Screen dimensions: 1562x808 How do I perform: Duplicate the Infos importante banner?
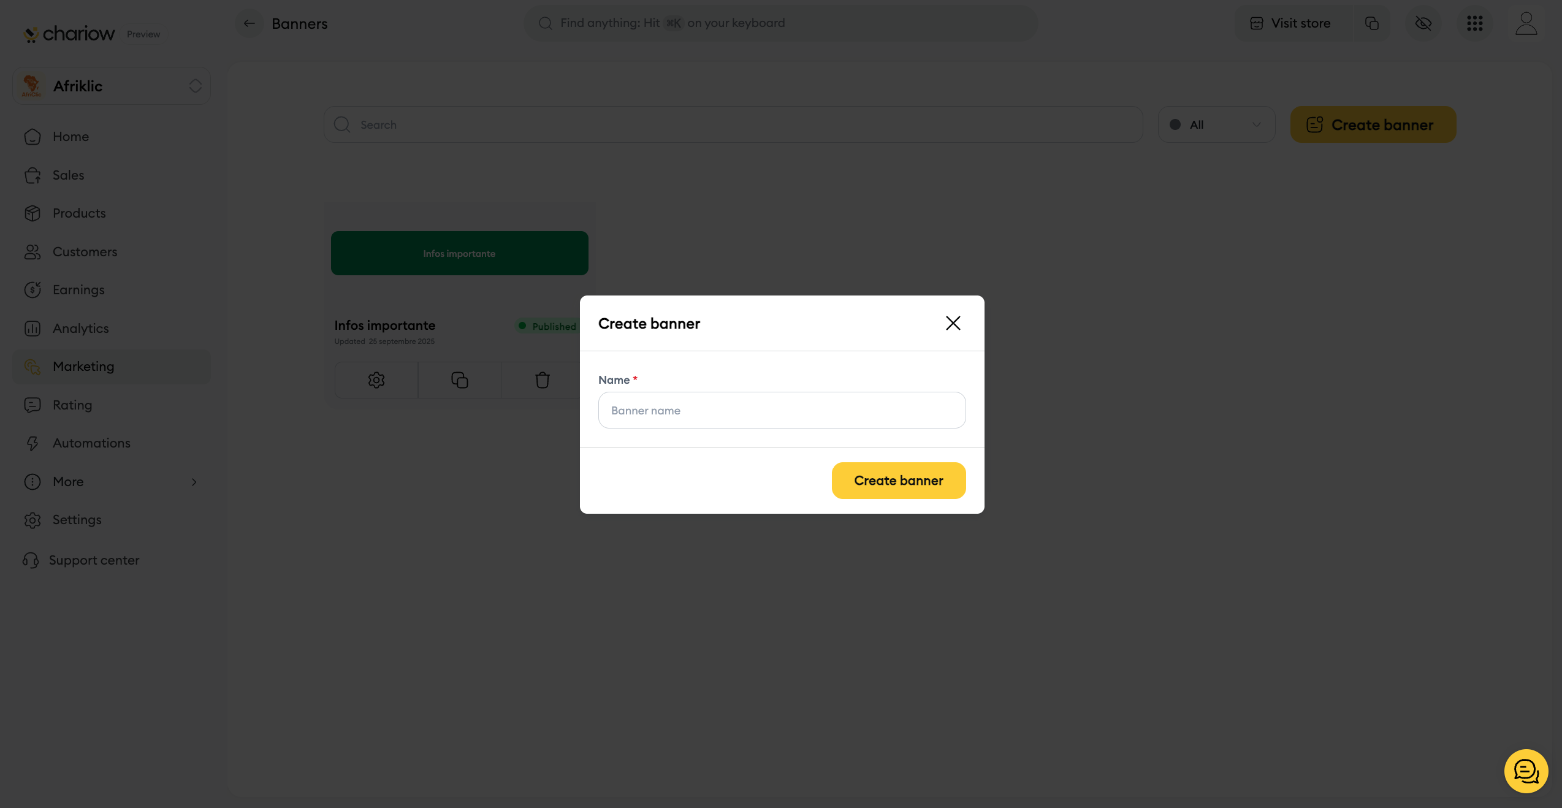(x=460, y=380)
